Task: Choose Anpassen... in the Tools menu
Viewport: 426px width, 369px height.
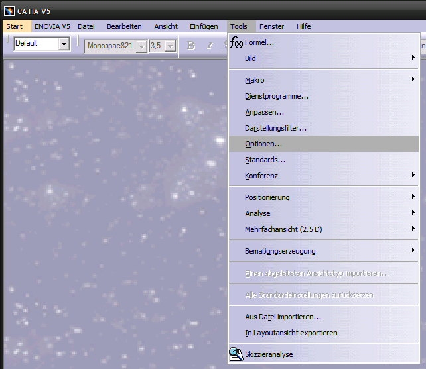Action: click(264, 112)
